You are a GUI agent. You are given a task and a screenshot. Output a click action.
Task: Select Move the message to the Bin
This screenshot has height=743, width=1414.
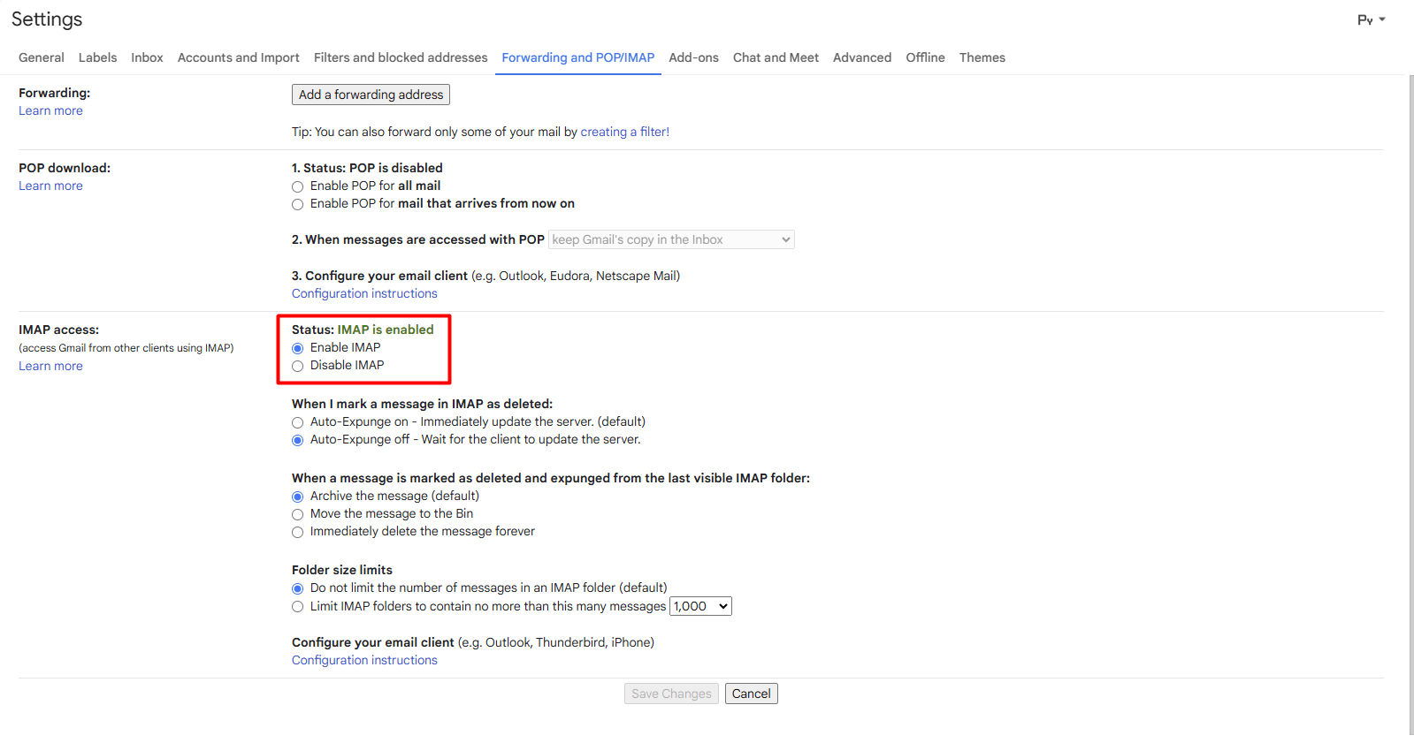click(x=298, y=514)
